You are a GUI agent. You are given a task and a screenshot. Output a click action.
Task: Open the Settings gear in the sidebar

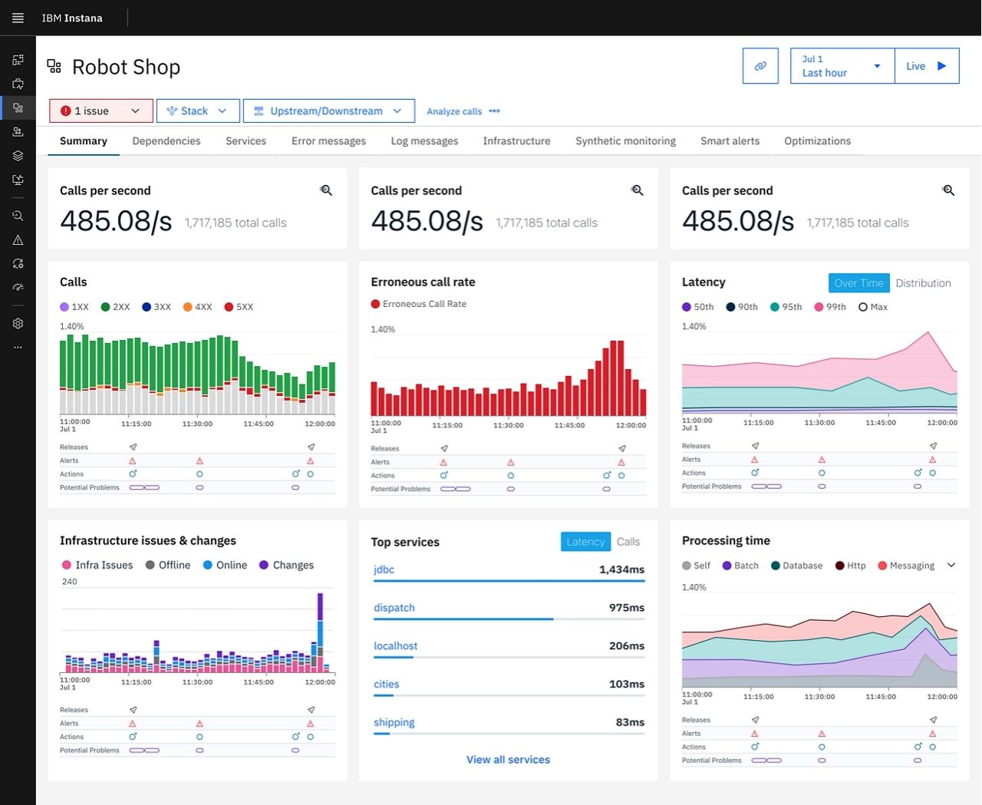18,323
